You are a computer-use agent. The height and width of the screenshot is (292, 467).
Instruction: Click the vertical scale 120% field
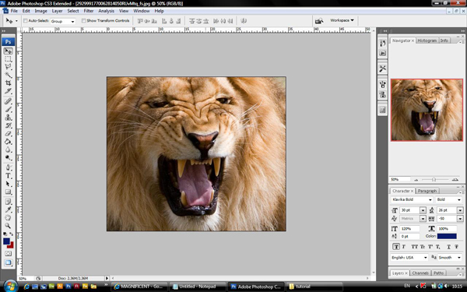pyautogui.click(x=409, y=229)
